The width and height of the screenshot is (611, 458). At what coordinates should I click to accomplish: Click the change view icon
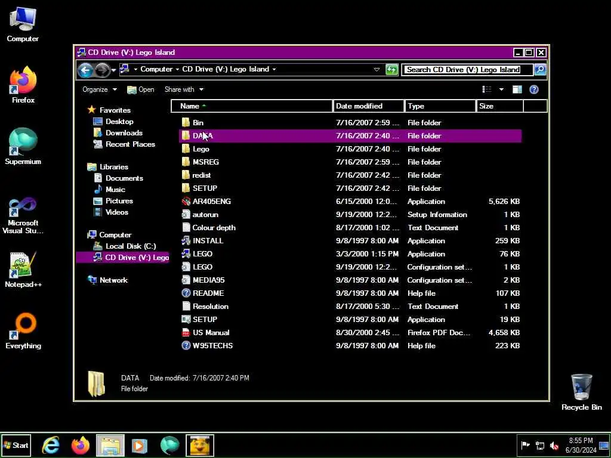tap(487, 89)
